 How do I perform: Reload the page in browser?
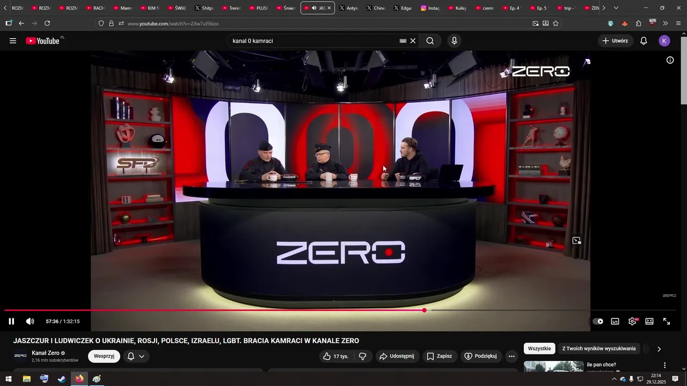point(47,24)
